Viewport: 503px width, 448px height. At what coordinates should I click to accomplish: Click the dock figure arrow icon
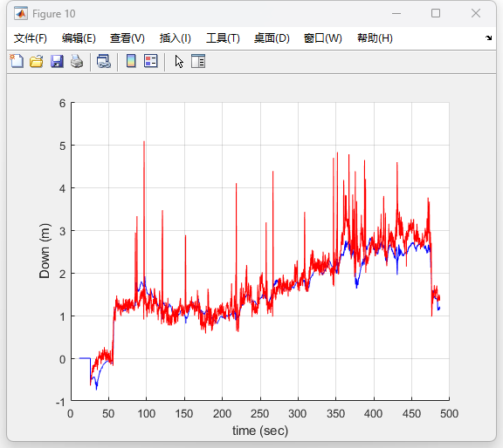coord(488,37)
